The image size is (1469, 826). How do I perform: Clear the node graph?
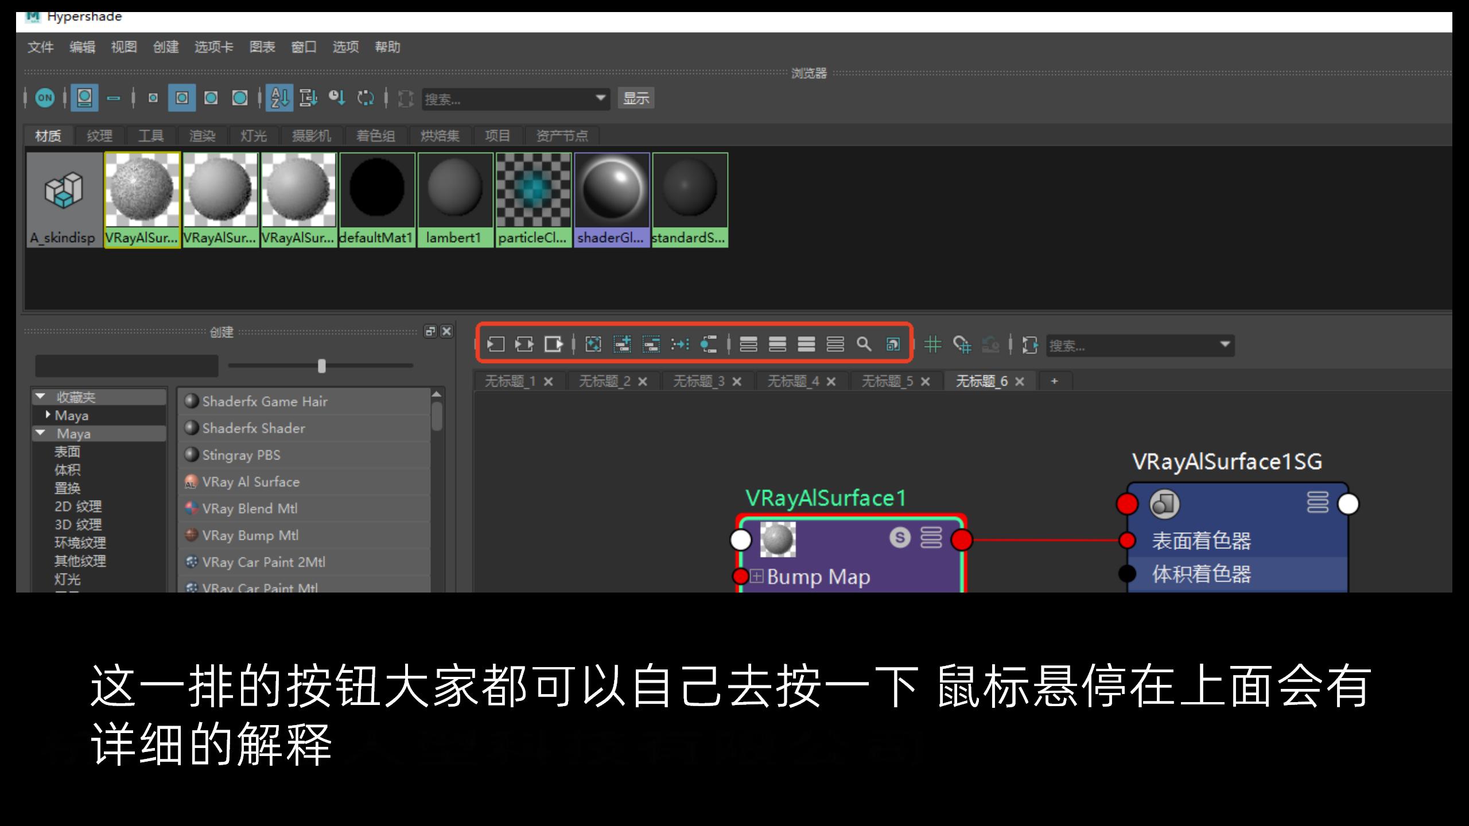pyautogui.click(x=593, y=344)
